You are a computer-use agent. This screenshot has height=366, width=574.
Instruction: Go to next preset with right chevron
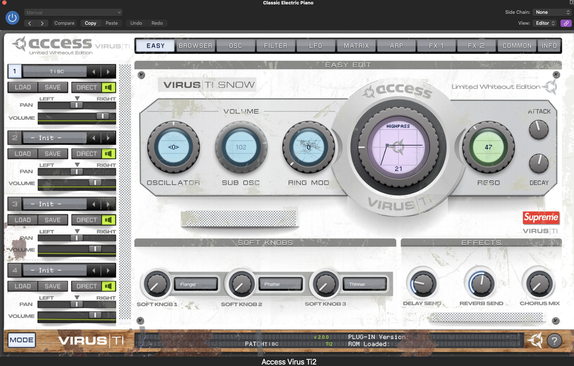[42, 23]
